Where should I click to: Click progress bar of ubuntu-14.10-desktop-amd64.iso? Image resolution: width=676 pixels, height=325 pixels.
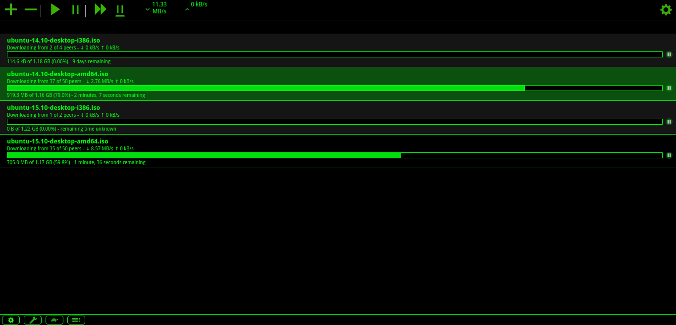[x=335, y=88]
